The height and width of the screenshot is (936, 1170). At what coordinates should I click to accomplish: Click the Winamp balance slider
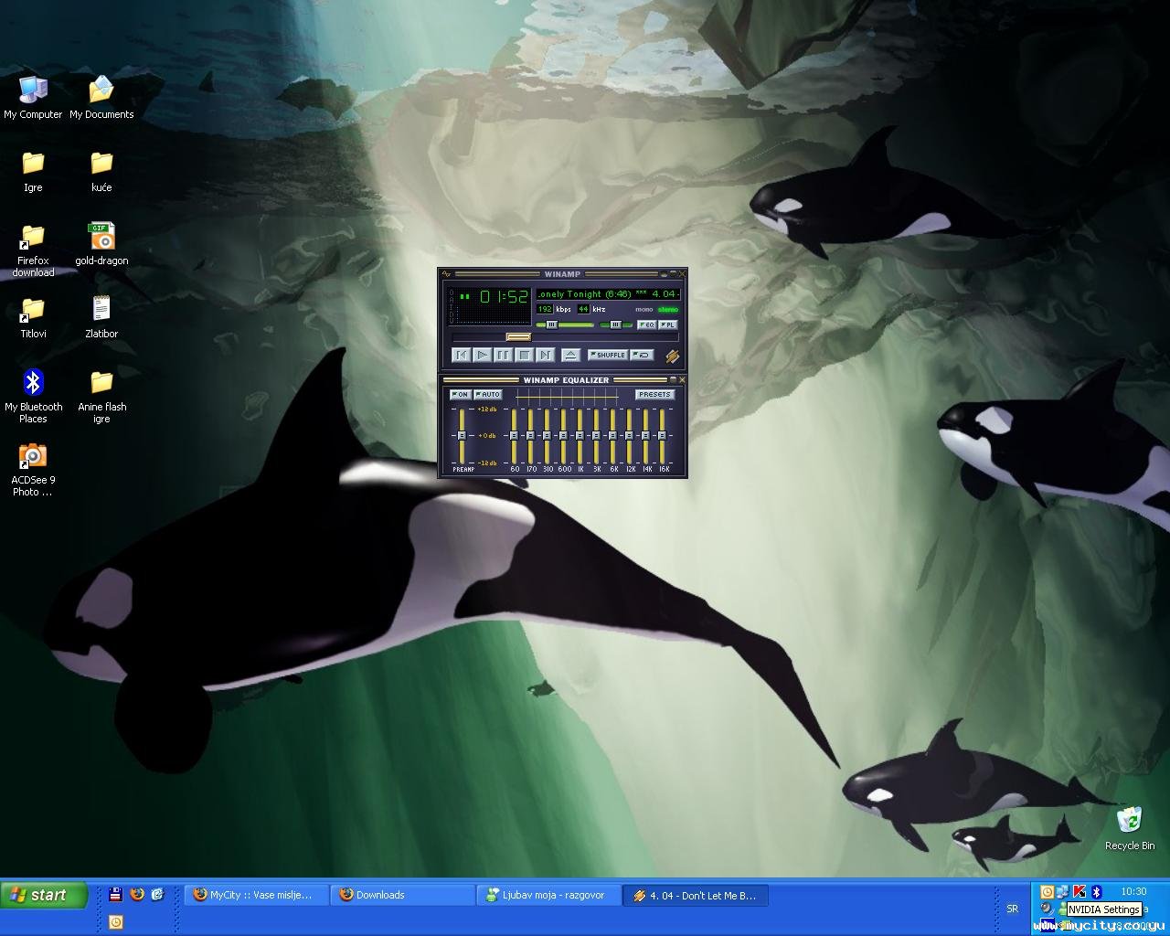pos(617,324)
